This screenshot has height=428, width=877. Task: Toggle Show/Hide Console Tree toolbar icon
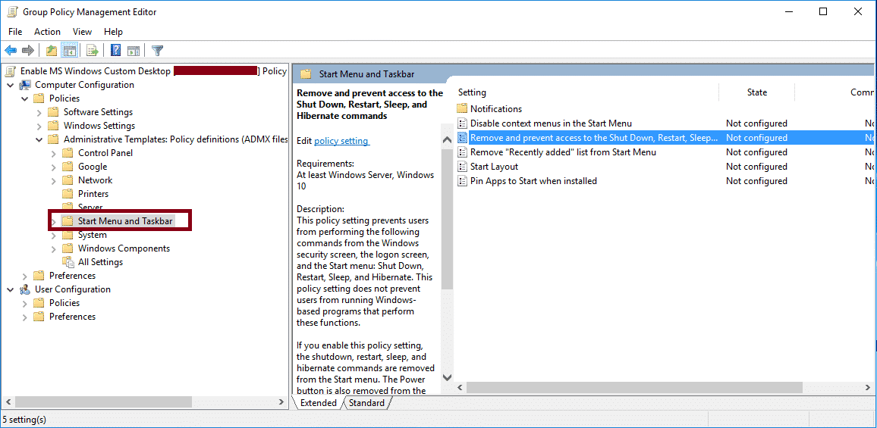pos(69,51)
